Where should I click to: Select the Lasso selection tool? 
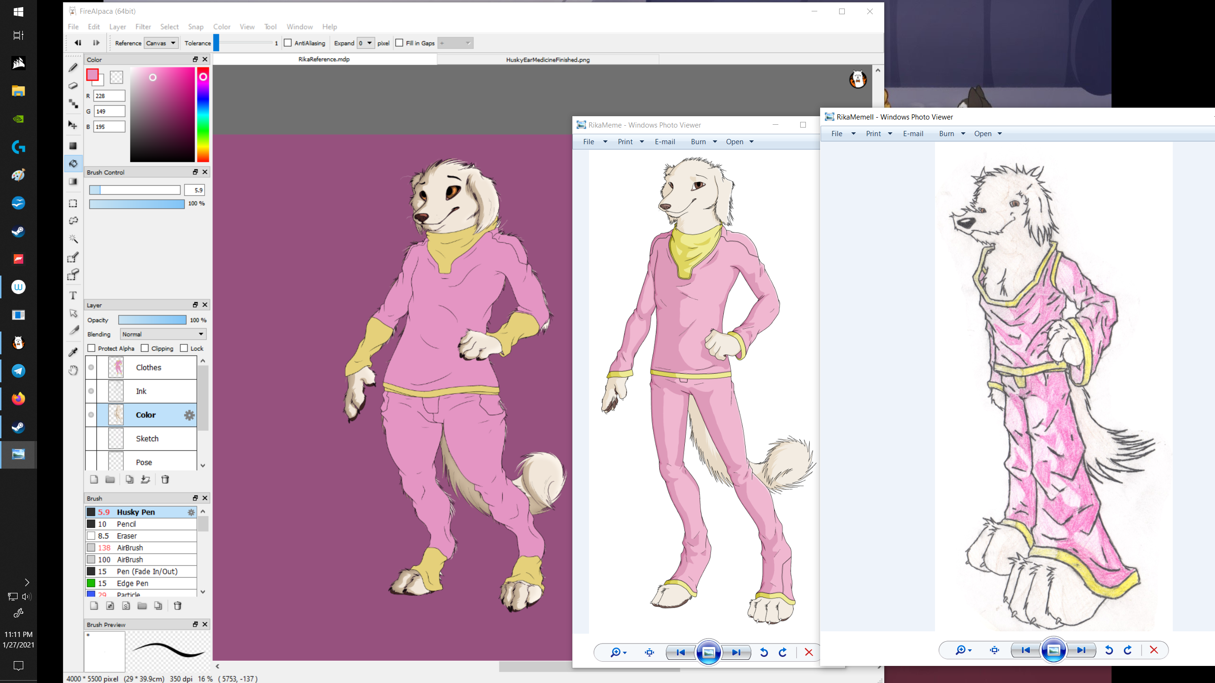point(73,221)
